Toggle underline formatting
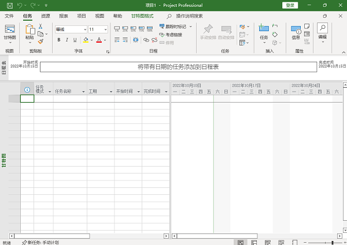This screenshot has width=347, height=245. (76, 40)
